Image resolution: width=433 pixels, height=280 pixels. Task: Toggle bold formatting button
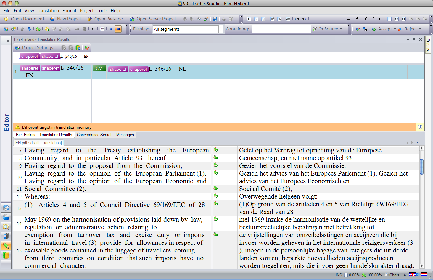249,19
